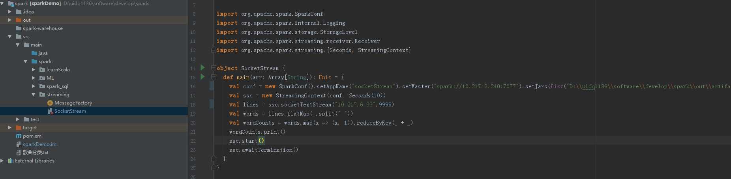731x179 pixels.
Task: Expand the .idea folder
Action: coord(10,12)
